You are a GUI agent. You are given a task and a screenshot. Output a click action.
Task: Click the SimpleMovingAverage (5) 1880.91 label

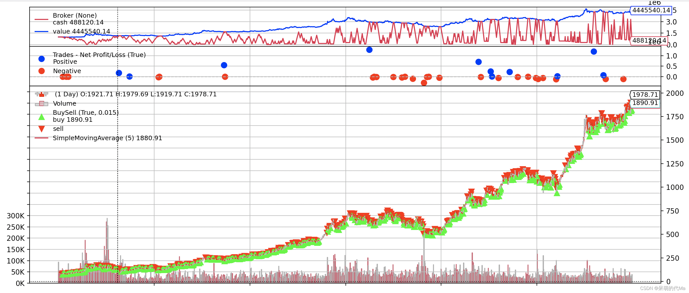click(107, 138)
